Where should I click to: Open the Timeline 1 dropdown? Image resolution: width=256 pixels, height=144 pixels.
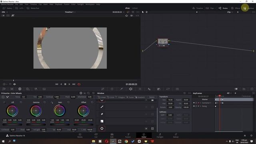70,12
